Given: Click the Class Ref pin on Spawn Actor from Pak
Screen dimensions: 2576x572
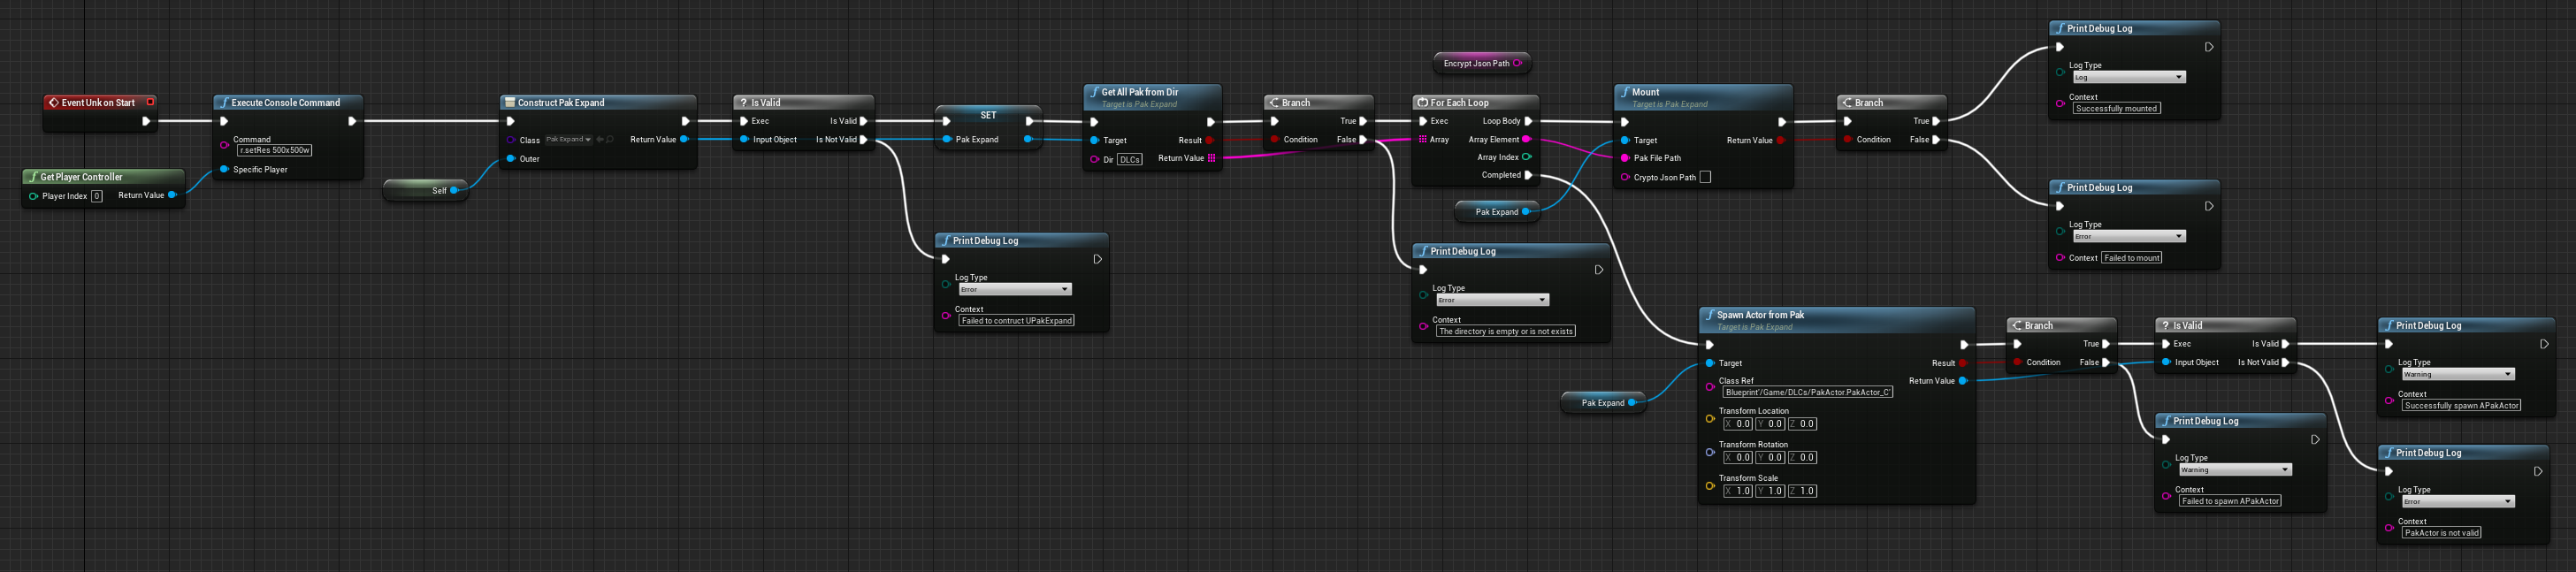Looking at the screenshot, I should (1710, 386).
